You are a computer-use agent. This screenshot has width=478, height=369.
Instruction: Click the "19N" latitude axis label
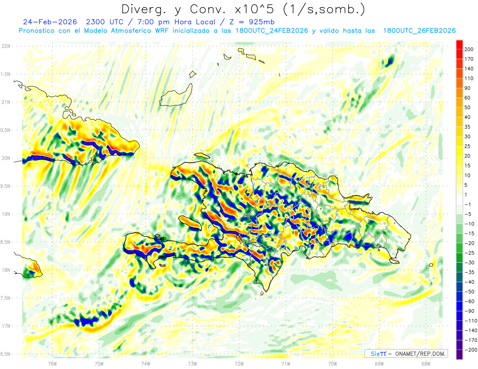click(x=6, y=214)
